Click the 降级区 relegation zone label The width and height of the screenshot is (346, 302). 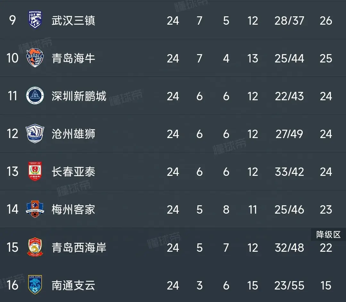(x=328, y=235)
